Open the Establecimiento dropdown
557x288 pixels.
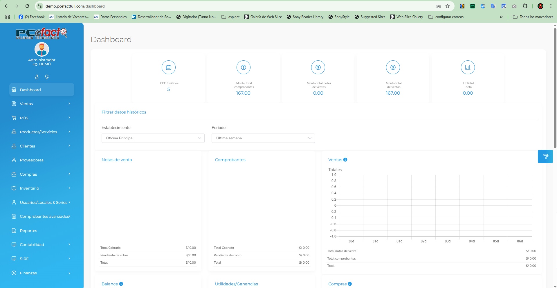coord(153,138)
